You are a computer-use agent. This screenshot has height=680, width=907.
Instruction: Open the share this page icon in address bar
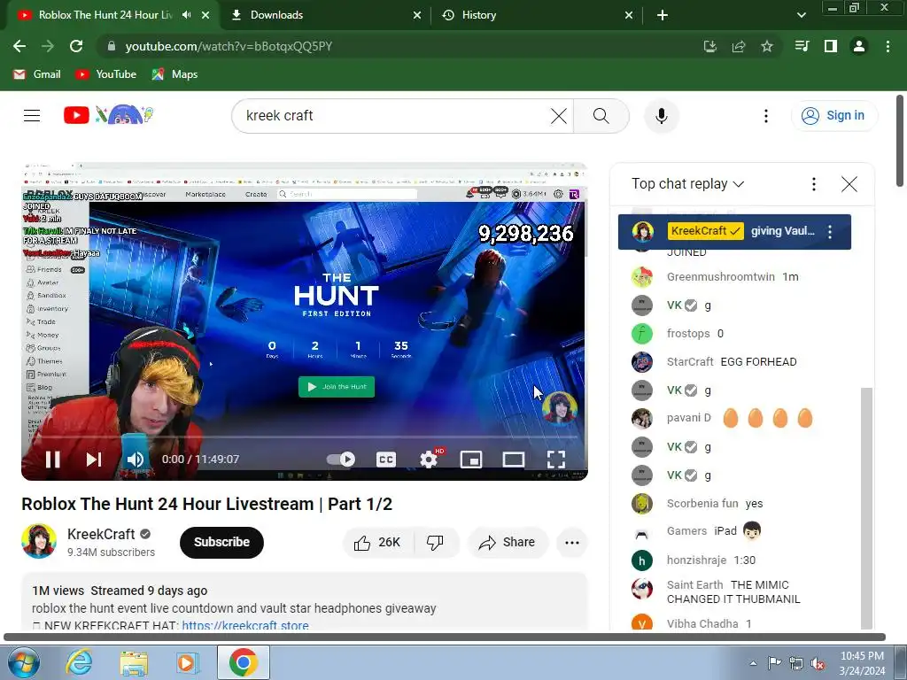click(x=739, y=46)
